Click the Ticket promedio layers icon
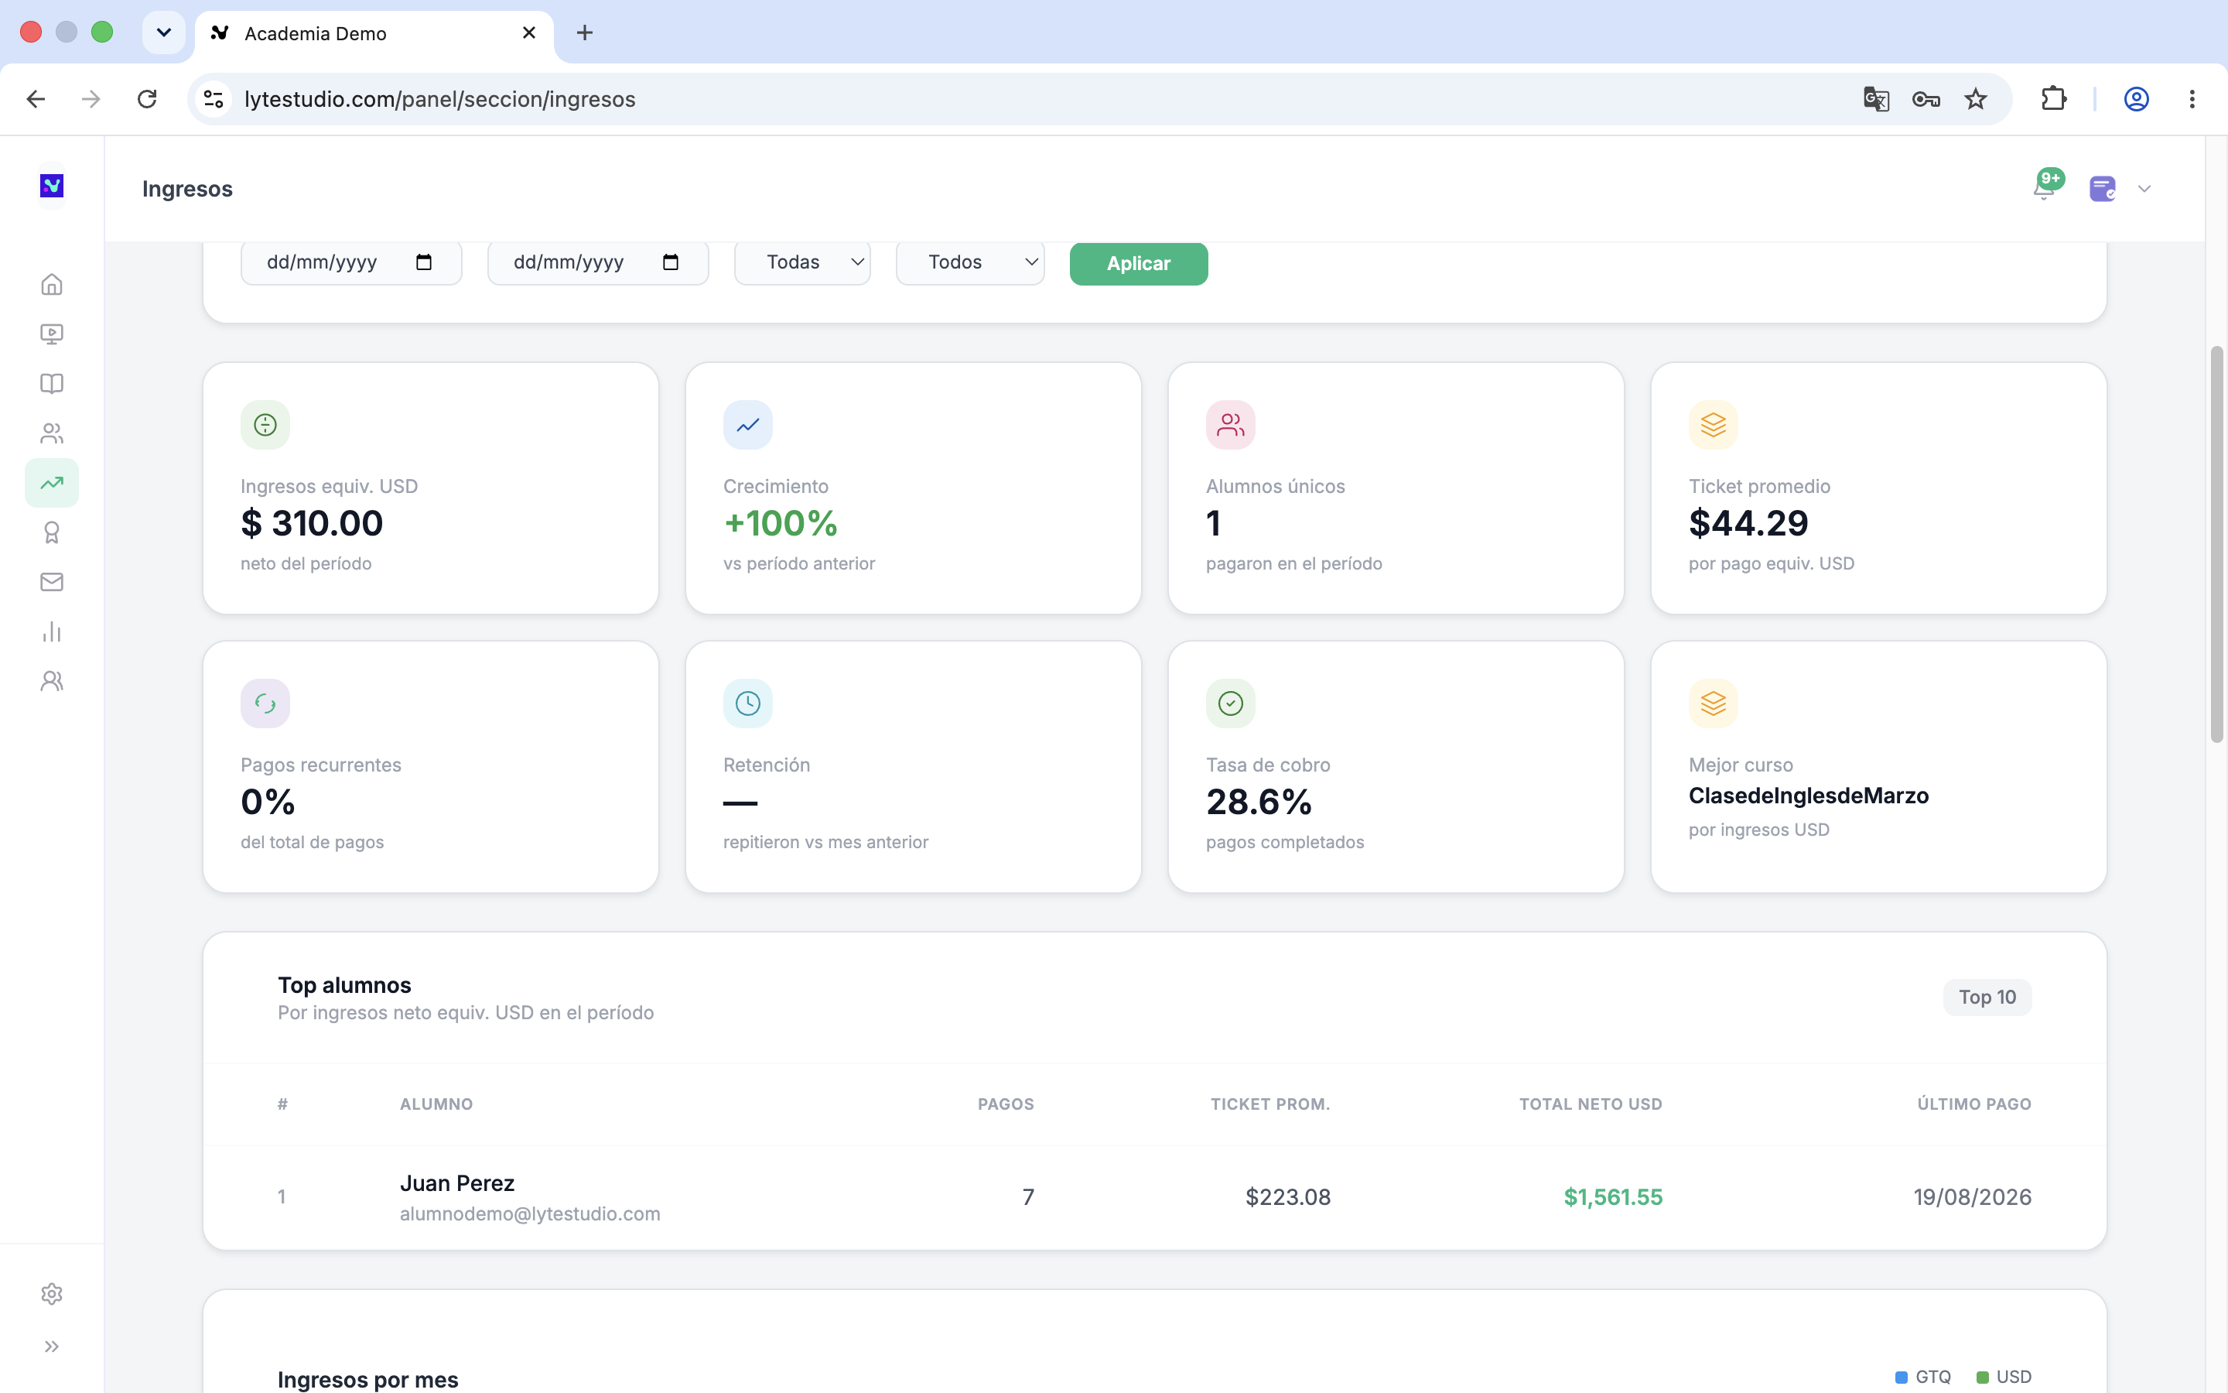Viewport: 2228px width, 1393px height. click(1714, 425)
